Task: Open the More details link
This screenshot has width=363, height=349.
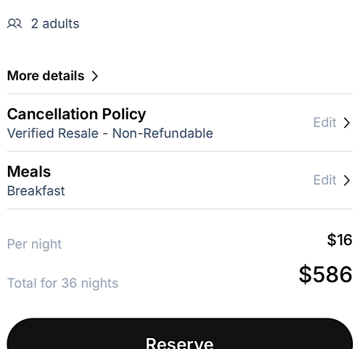Action: tap(52, 76)
